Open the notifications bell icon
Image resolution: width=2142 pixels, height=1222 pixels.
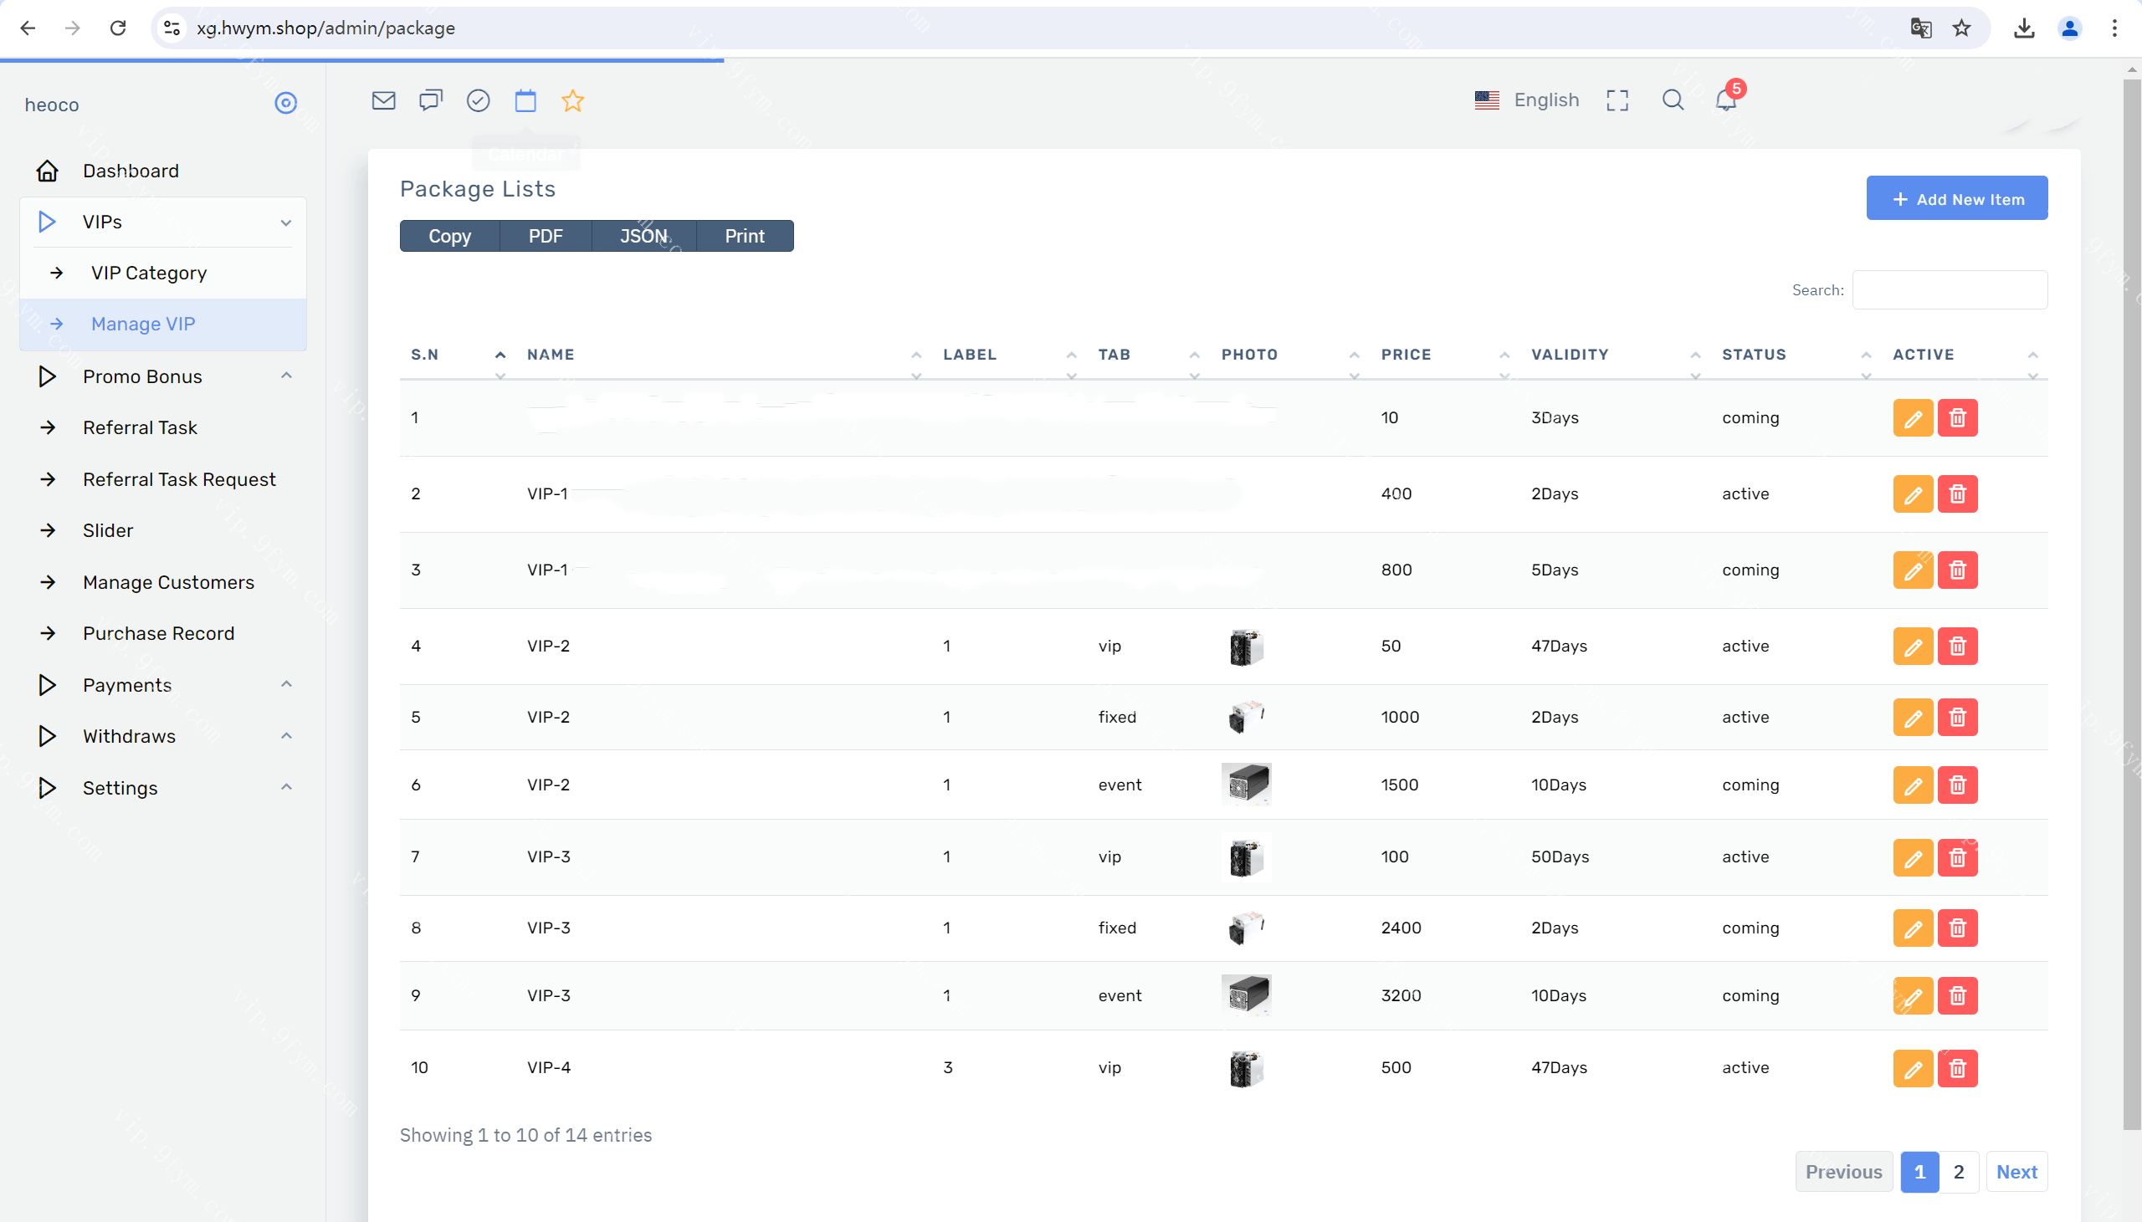click(x=1725, y=100)
